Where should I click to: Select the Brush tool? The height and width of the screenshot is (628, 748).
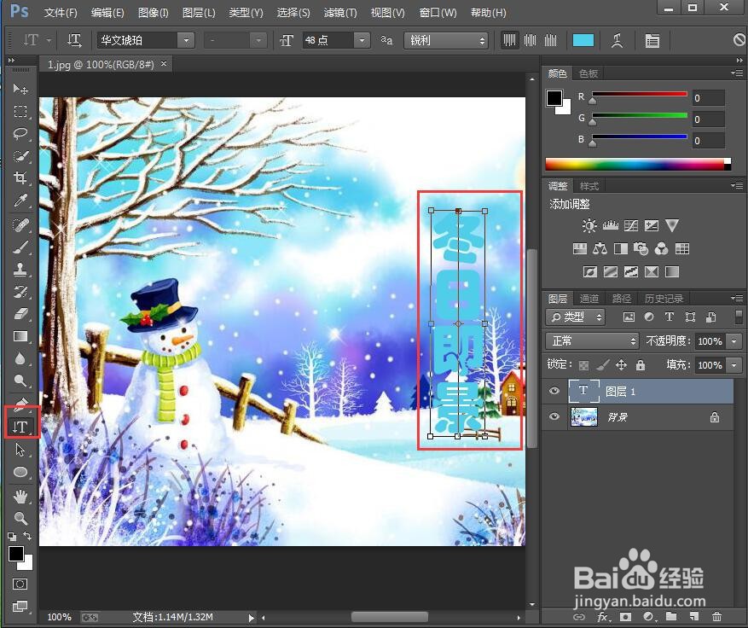20,247
